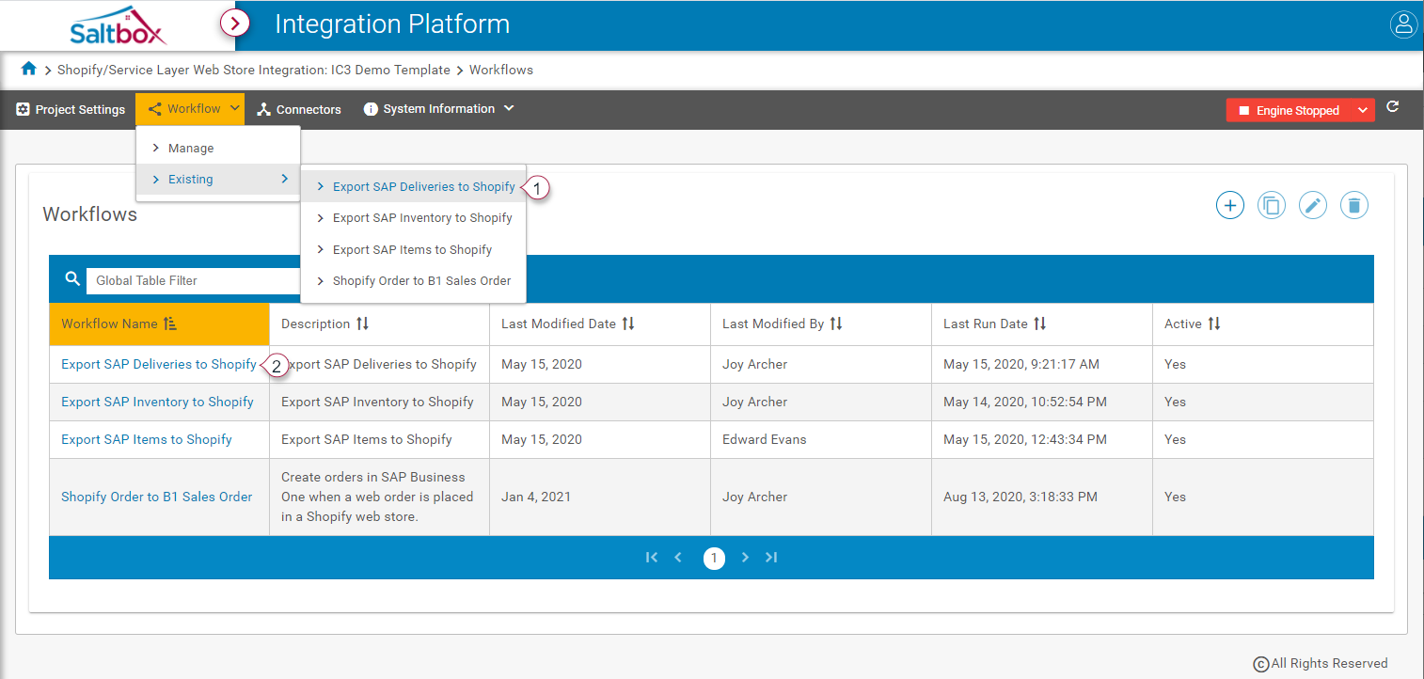Go to last page of table
The image size is (1424, 679).
click(x=771, y=558)
